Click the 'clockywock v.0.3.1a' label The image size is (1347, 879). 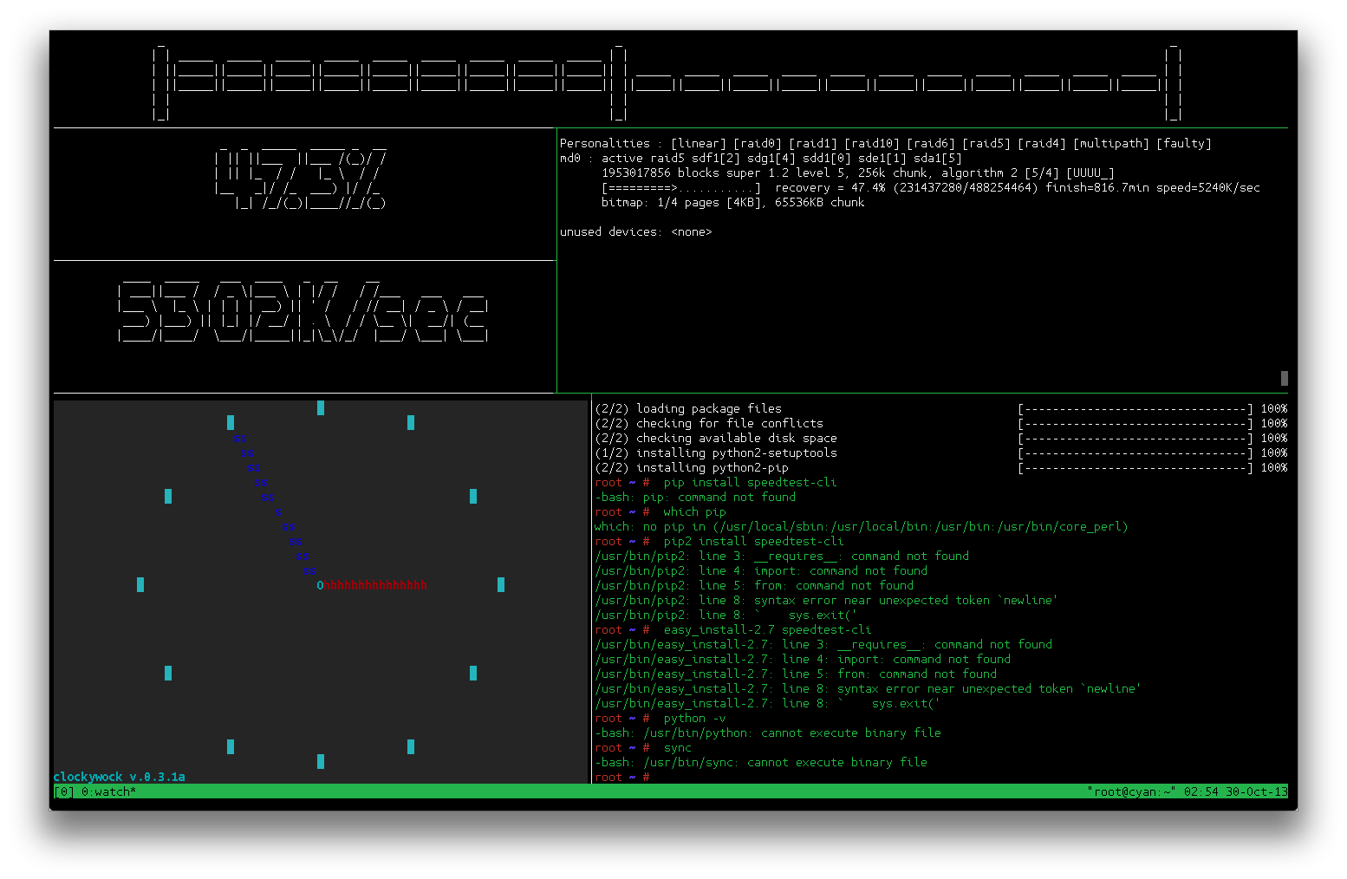coord(119,777)
